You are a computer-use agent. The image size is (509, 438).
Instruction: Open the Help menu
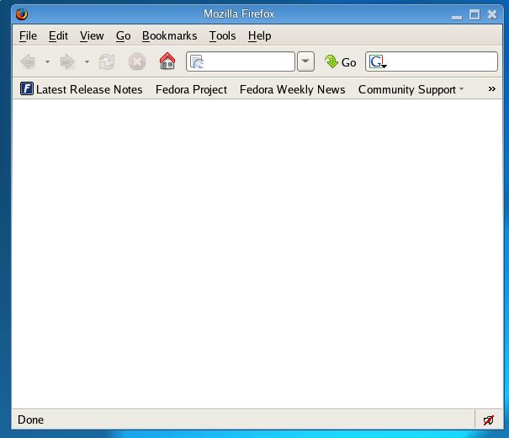pos(259,35)
